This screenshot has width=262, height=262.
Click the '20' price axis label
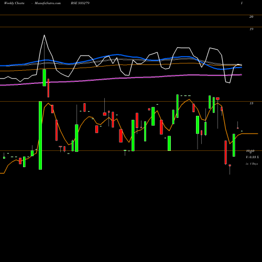pyautogui.click(x=251, y=17)
